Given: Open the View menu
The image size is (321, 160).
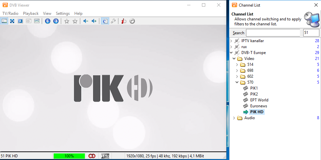Looking at the screenshot, I should [47, 13].
